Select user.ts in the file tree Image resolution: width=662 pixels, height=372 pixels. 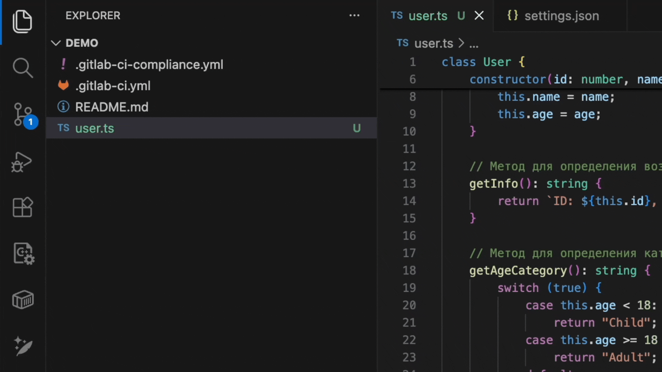[211, 128]
